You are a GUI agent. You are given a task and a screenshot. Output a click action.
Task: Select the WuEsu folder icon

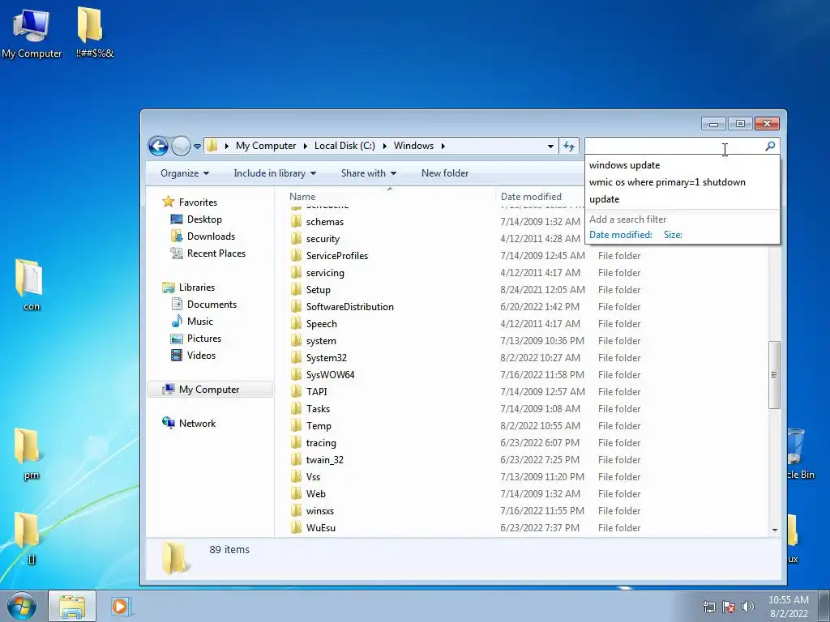coord(297,528)
